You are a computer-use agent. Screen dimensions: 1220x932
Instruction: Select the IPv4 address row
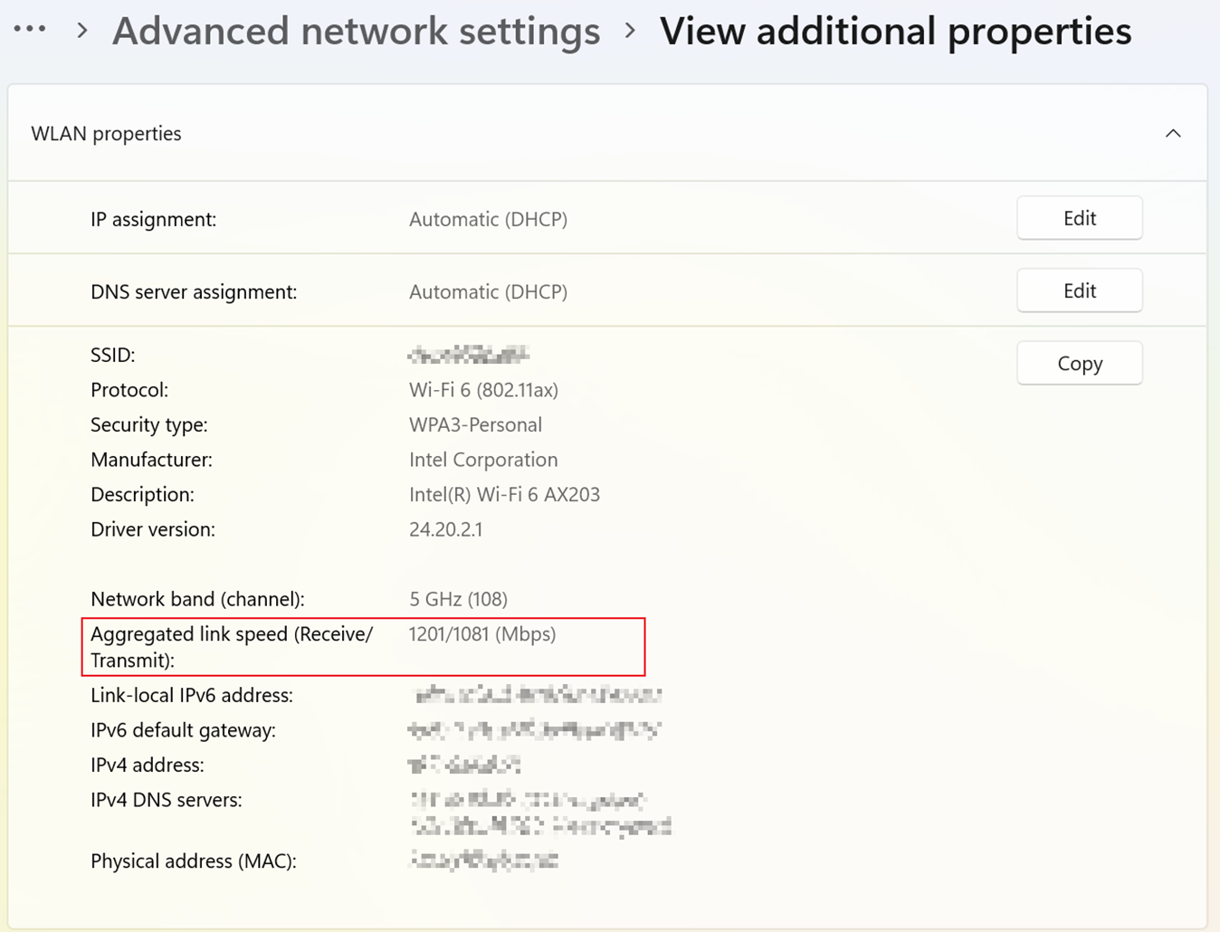click(464, 765)
